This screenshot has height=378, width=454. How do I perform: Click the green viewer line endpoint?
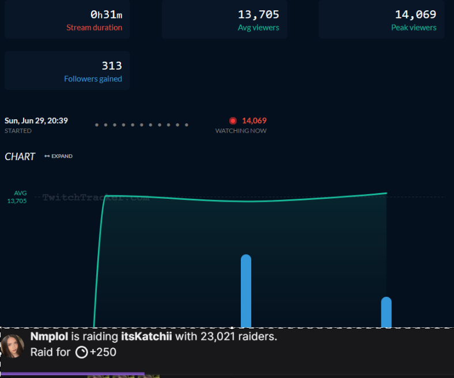pos(386,193)
